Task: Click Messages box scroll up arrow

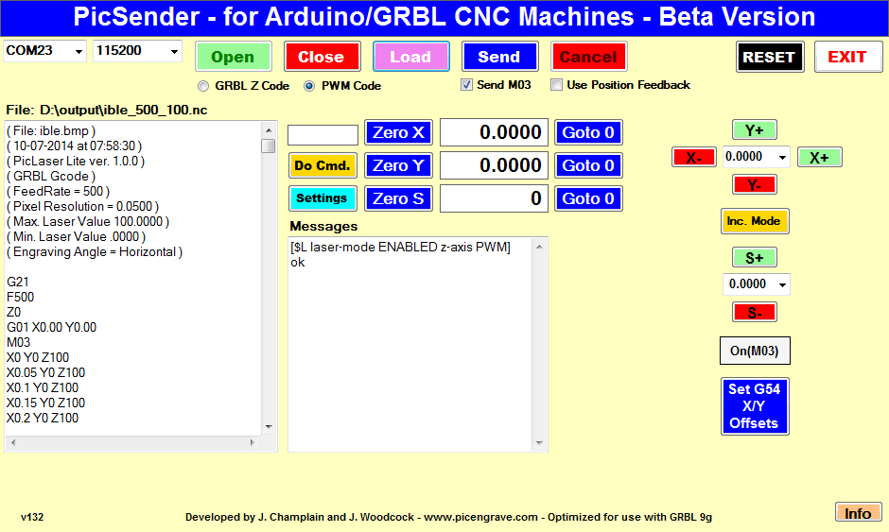Action: pos(539,247)
